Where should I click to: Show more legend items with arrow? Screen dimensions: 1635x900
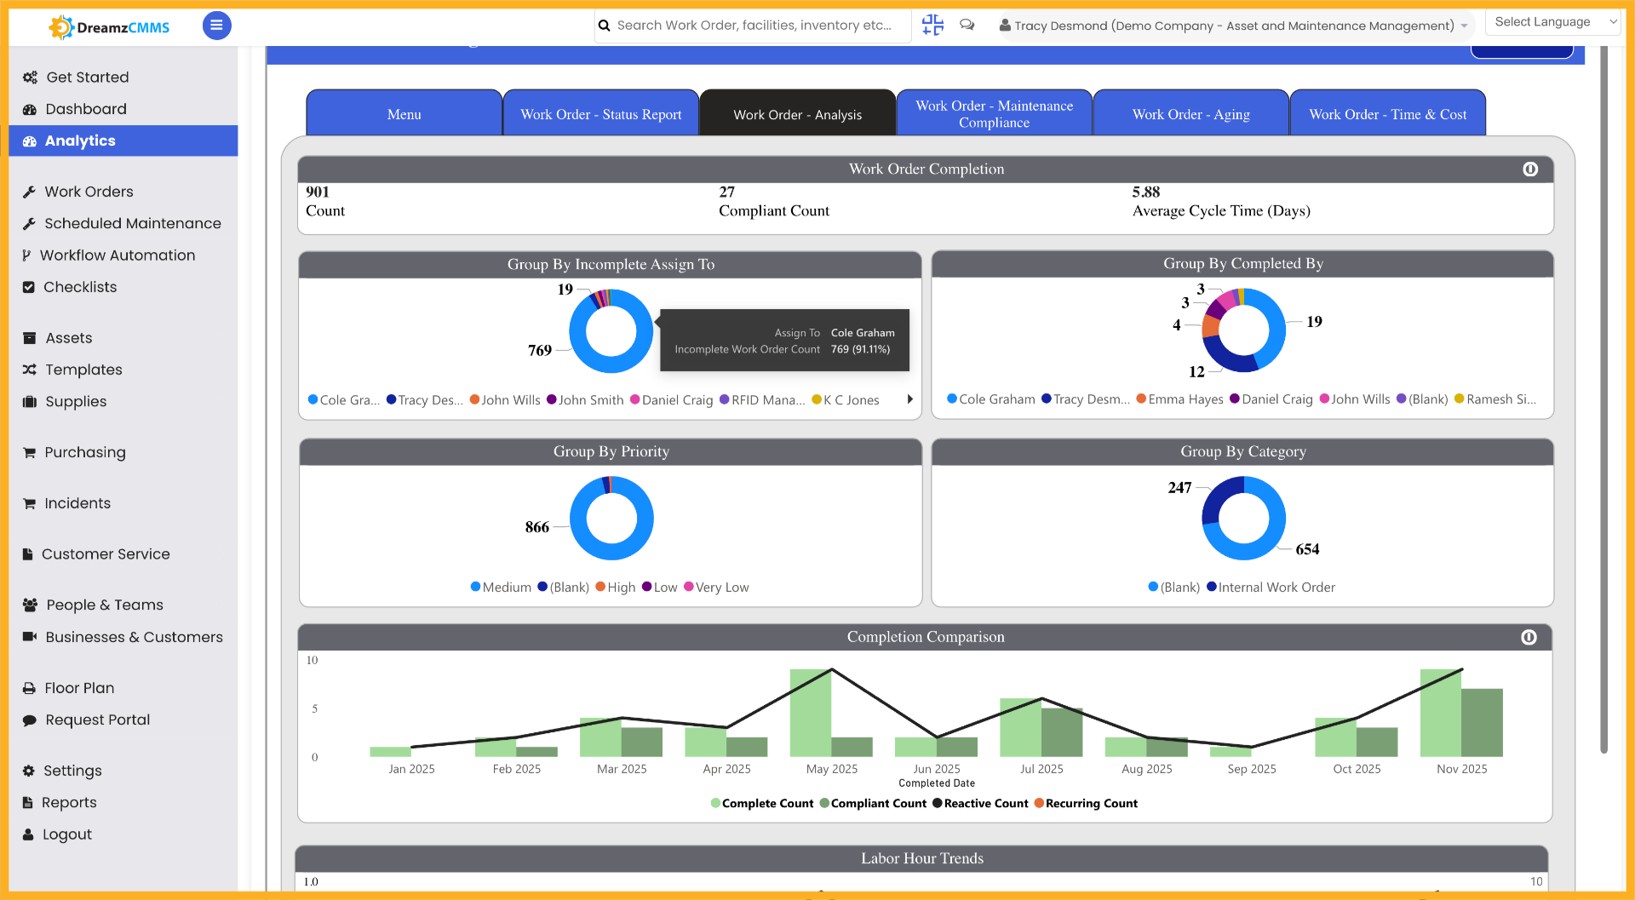[910, 399]
